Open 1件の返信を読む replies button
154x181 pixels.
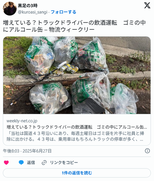tap(77, 173)
